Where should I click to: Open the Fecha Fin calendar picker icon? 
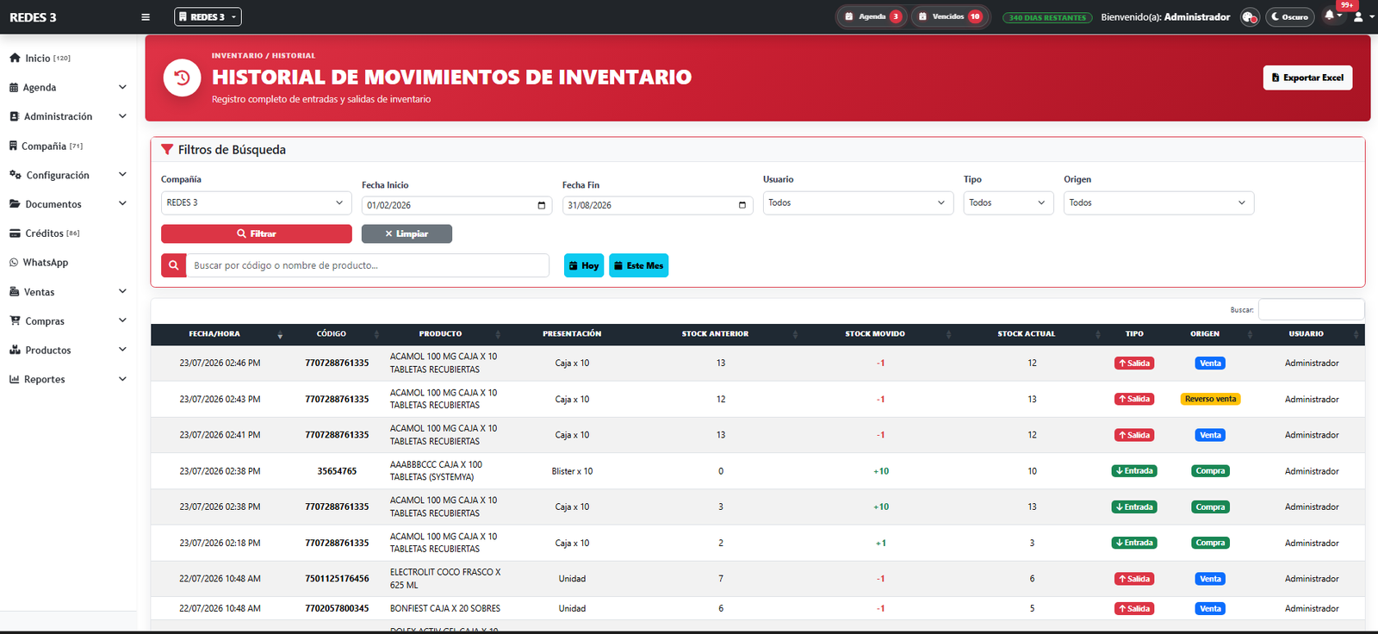742,205
